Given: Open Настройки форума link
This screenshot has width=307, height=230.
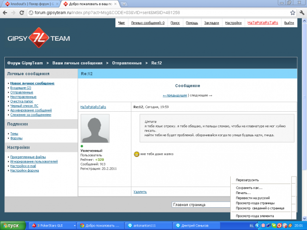Looking at the screenshot, I should pos(25,170).
